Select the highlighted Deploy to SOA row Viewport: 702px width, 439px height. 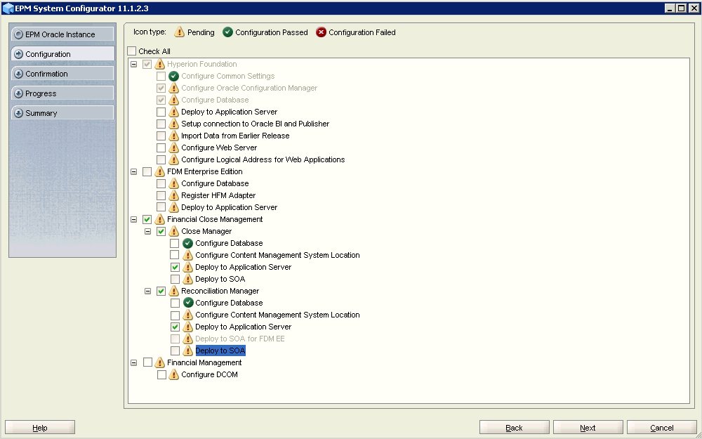click(220, 350)
